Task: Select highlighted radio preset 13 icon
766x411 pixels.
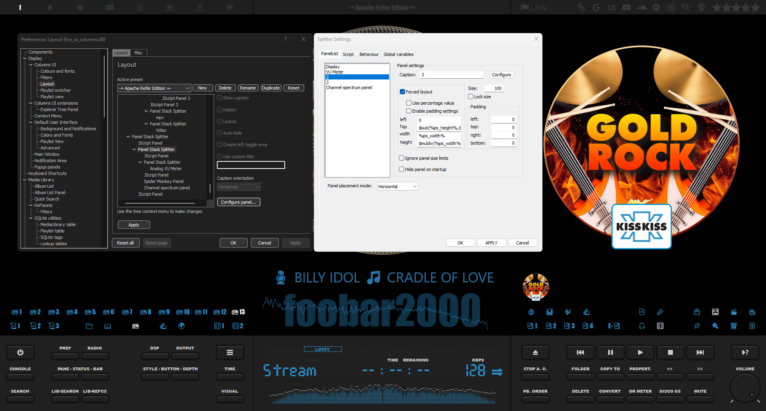Action: 238,312
